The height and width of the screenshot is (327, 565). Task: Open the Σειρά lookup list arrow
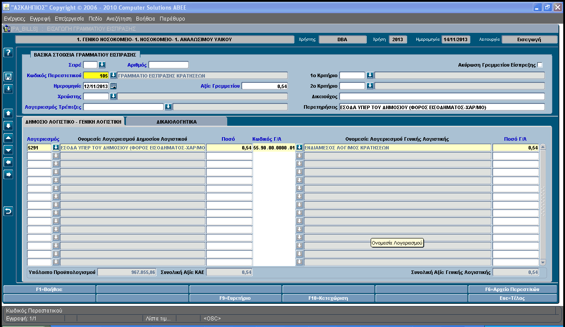pos(102,65)
